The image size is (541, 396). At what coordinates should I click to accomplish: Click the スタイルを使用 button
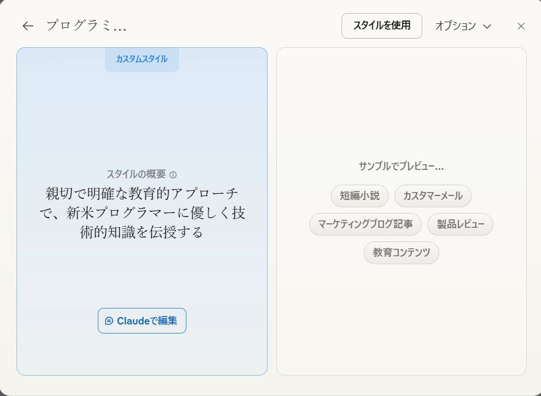(382, 26)
